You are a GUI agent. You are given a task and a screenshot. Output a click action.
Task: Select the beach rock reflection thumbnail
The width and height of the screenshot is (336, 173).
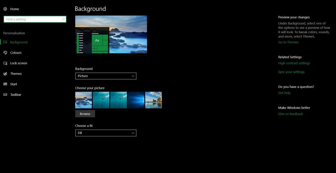coord(154,100)
